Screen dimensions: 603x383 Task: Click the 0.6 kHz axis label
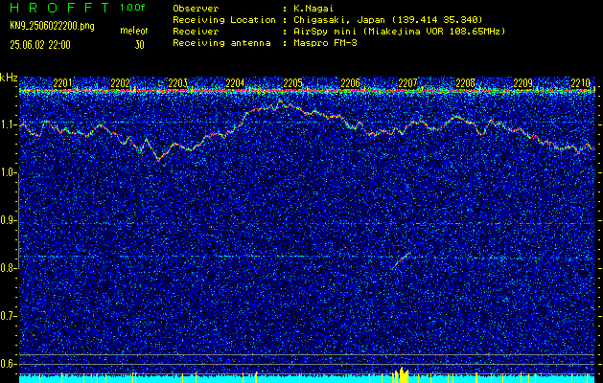click(x=9, y=364)
